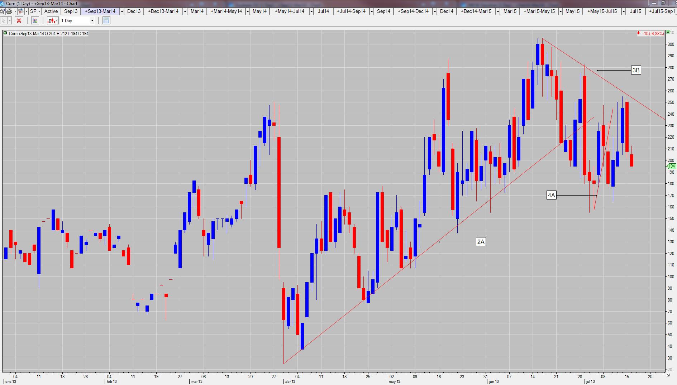Expand dropdown arrow after +May15-Jul15 tab
The width and height of the screenshot is (677, 385).
[x=624, y=11]
